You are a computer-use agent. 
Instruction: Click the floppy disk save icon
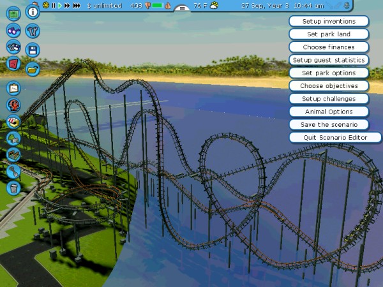click(33, 50)
